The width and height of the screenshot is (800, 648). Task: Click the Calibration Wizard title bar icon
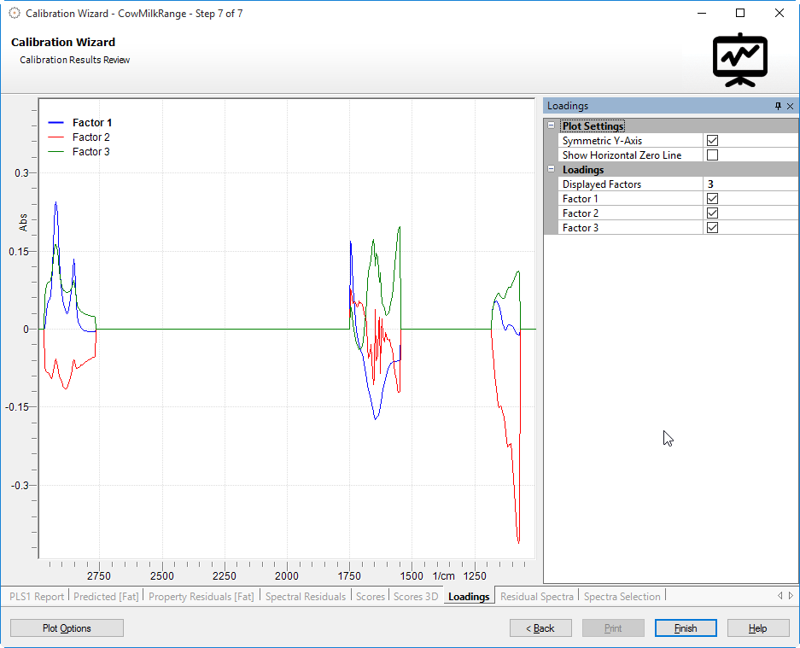click(x=14, y=14)
